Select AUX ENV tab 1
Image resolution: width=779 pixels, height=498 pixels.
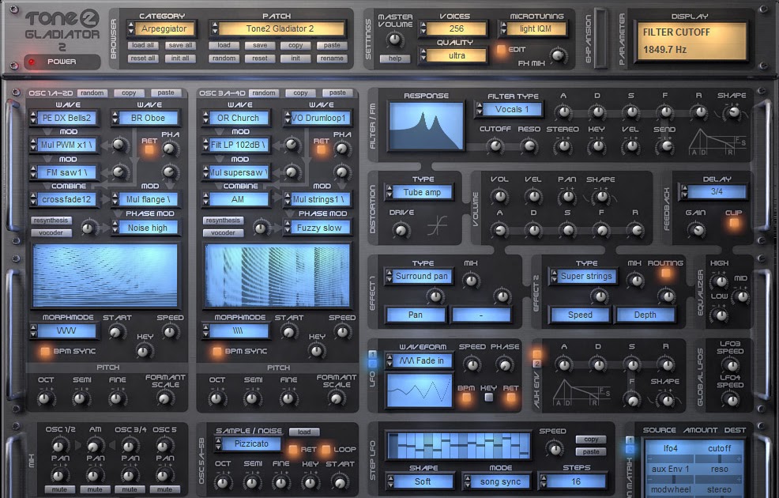536,355
